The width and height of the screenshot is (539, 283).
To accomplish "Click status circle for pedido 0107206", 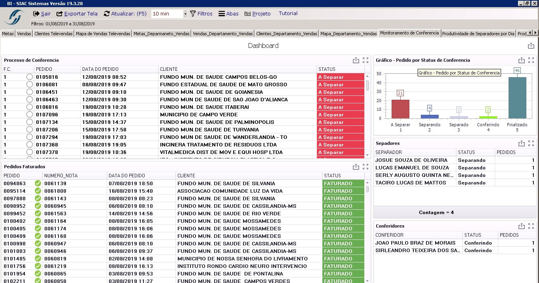I will [x=30, y=130].
